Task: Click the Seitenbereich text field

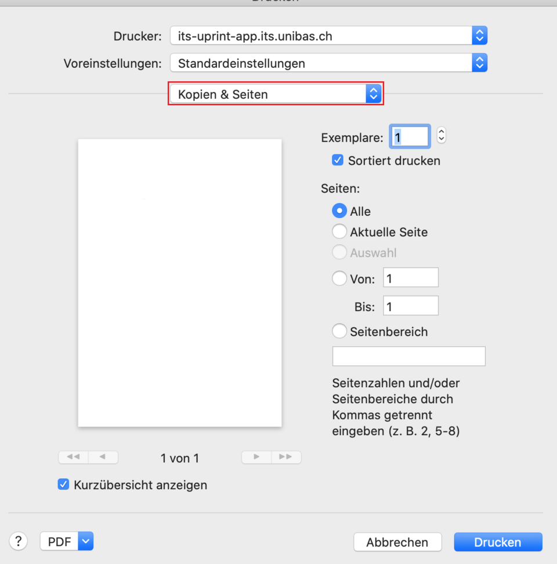Action: (x=408, y=356)
